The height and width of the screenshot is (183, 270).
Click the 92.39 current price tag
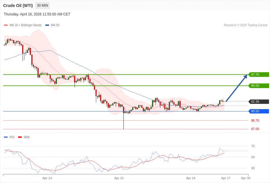(259, 102)
